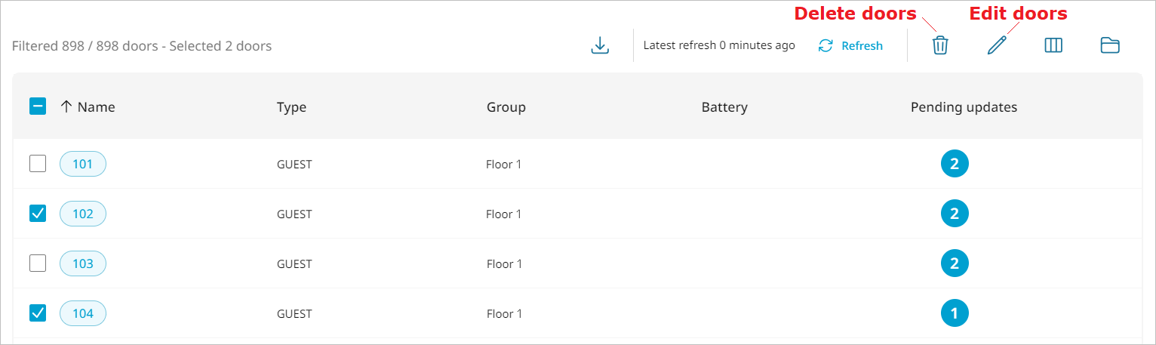Deselect the checkbox for door 104
The image size is (1156, 345).
pos(38,313)
